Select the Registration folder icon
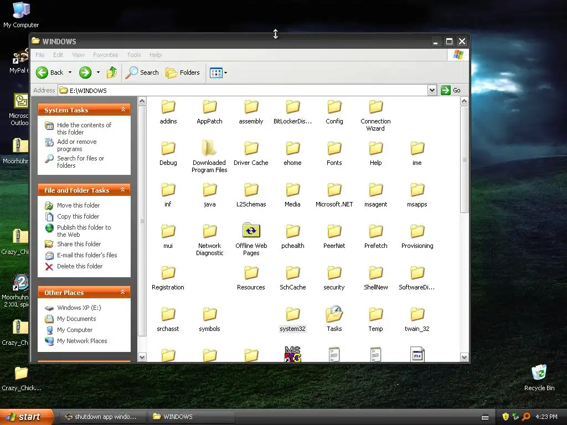The height and width of the screenshot is (425, 567). pos(168,273)
